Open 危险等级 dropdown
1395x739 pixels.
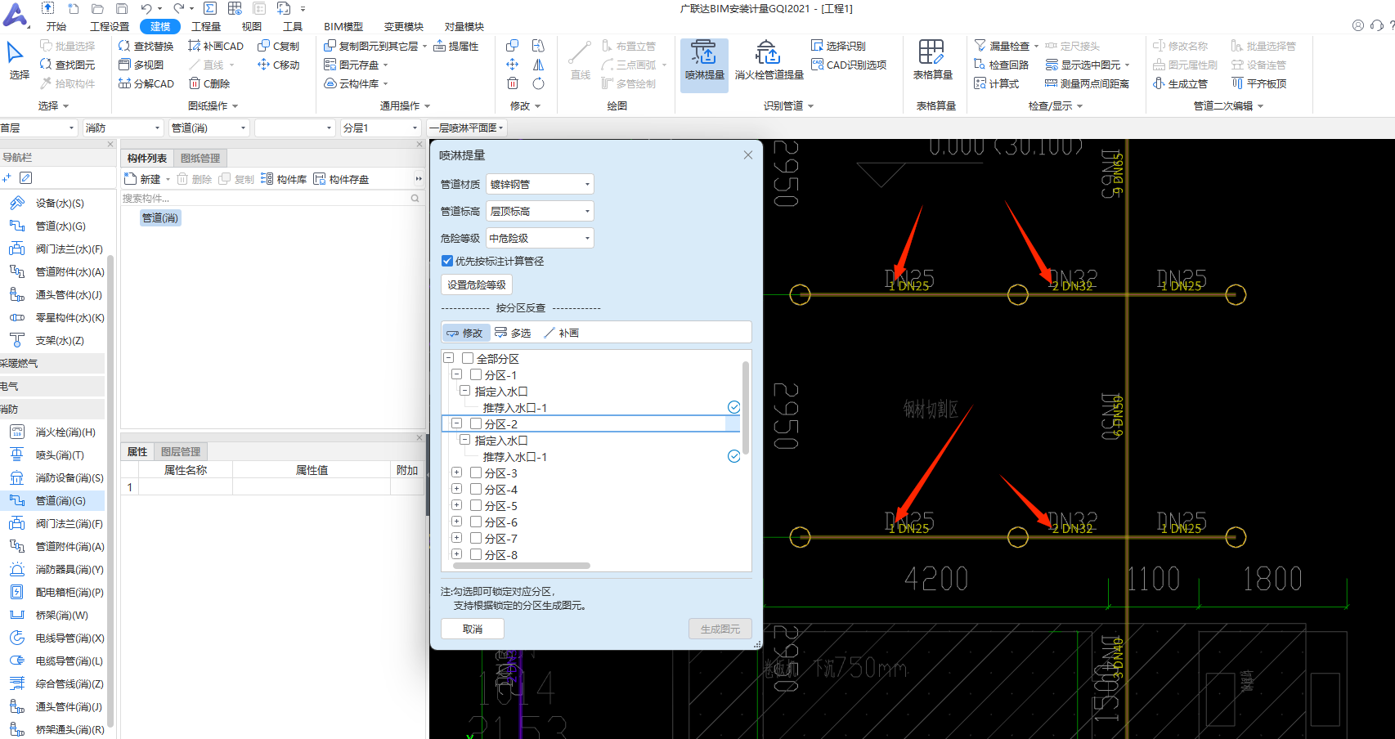coord(540,238)
